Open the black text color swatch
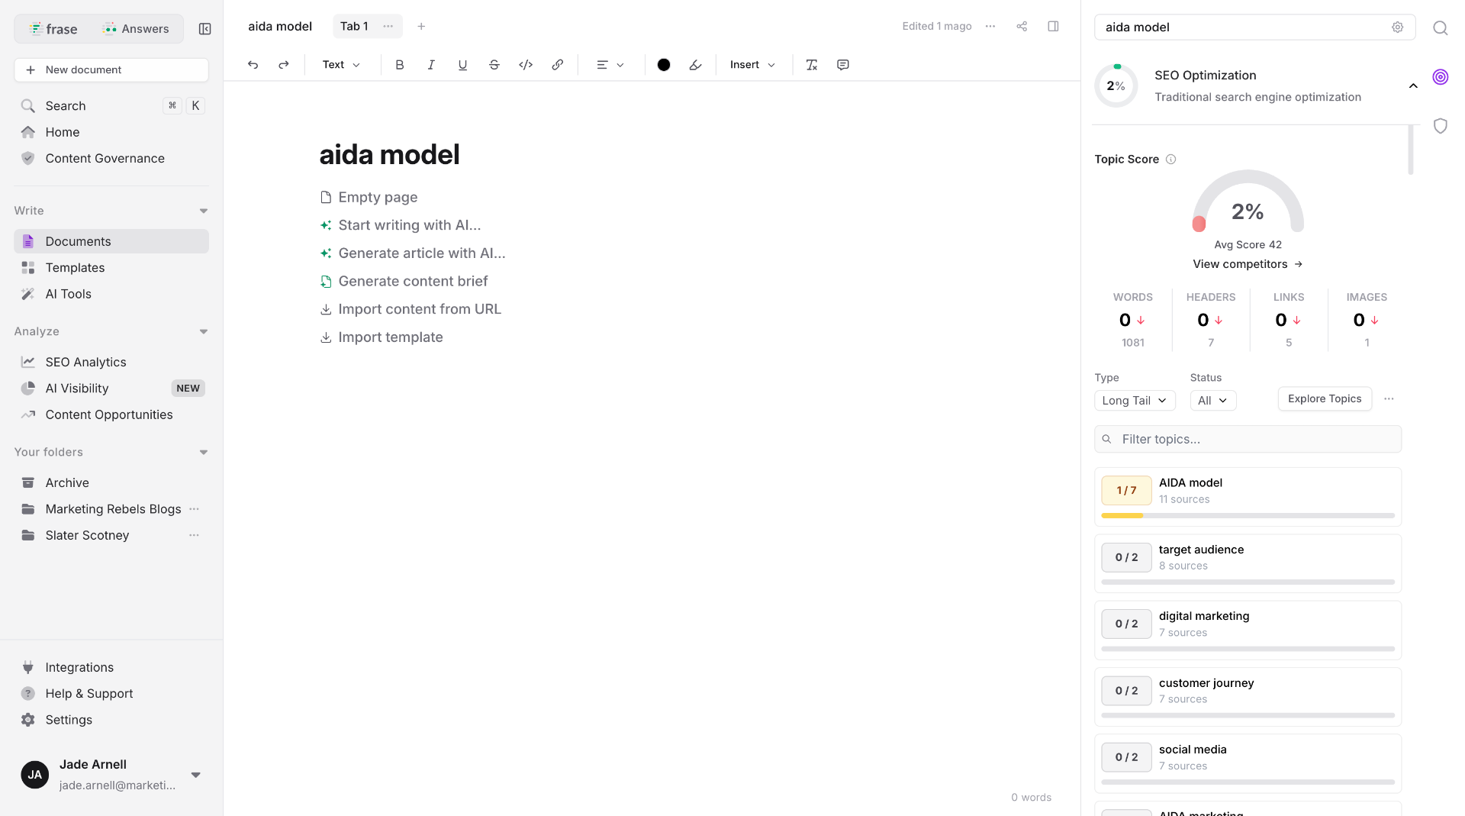 [x=664, y=65]
